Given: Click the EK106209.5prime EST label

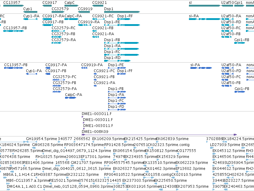Looking at the screenshot, I should point(108,139).
